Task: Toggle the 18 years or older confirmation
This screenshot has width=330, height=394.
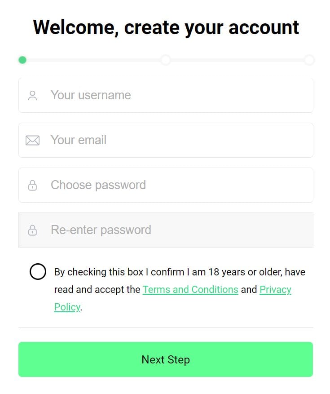Action: [x=38, y=271]
